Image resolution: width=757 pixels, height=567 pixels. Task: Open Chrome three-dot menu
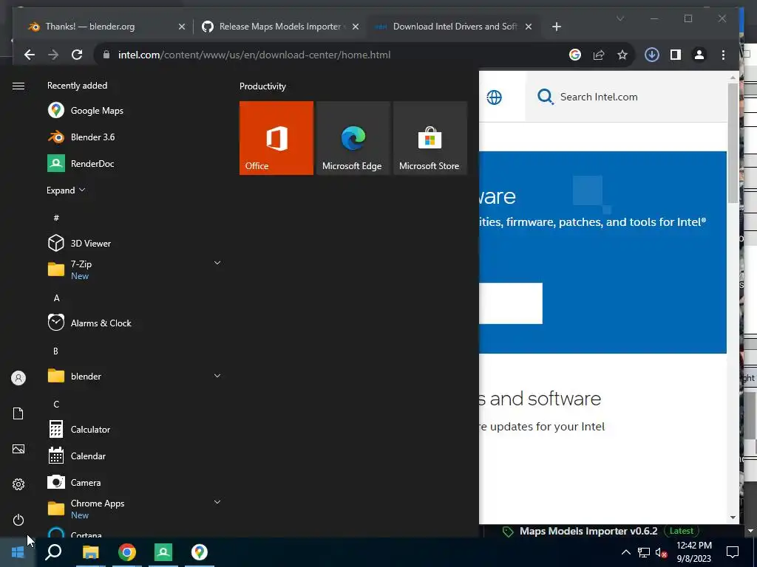click(x=723, y=55)
